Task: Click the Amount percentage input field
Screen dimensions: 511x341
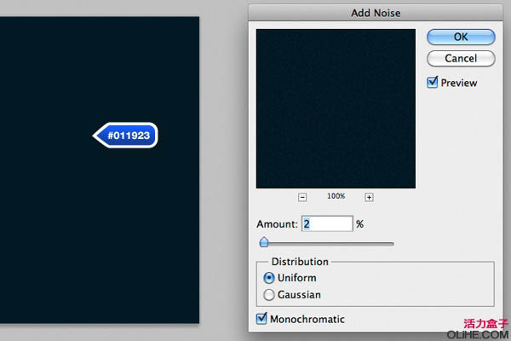Action: point(327,223)
